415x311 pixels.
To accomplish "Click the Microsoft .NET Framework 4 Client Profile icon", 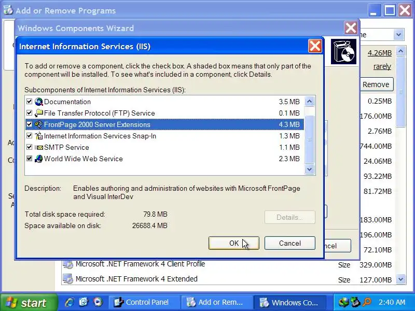I will click(x=68, y=264).
